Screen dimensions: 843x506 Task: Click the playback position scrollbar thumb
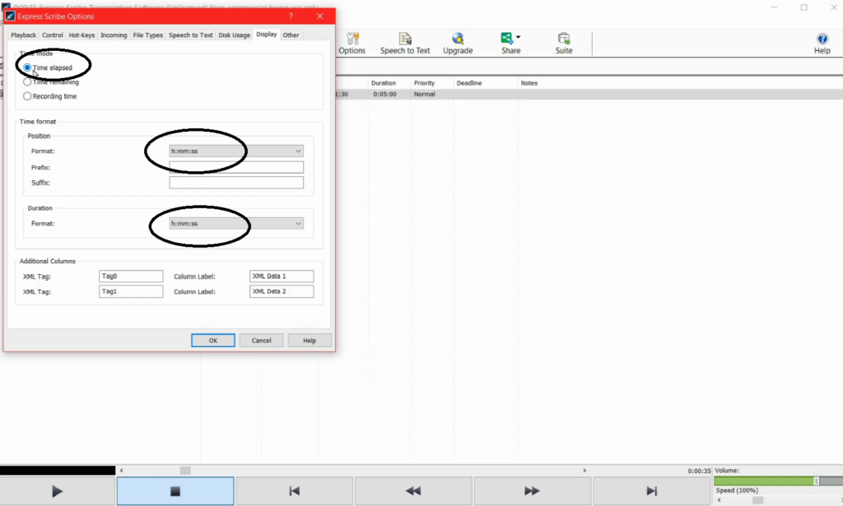[185, 471]
